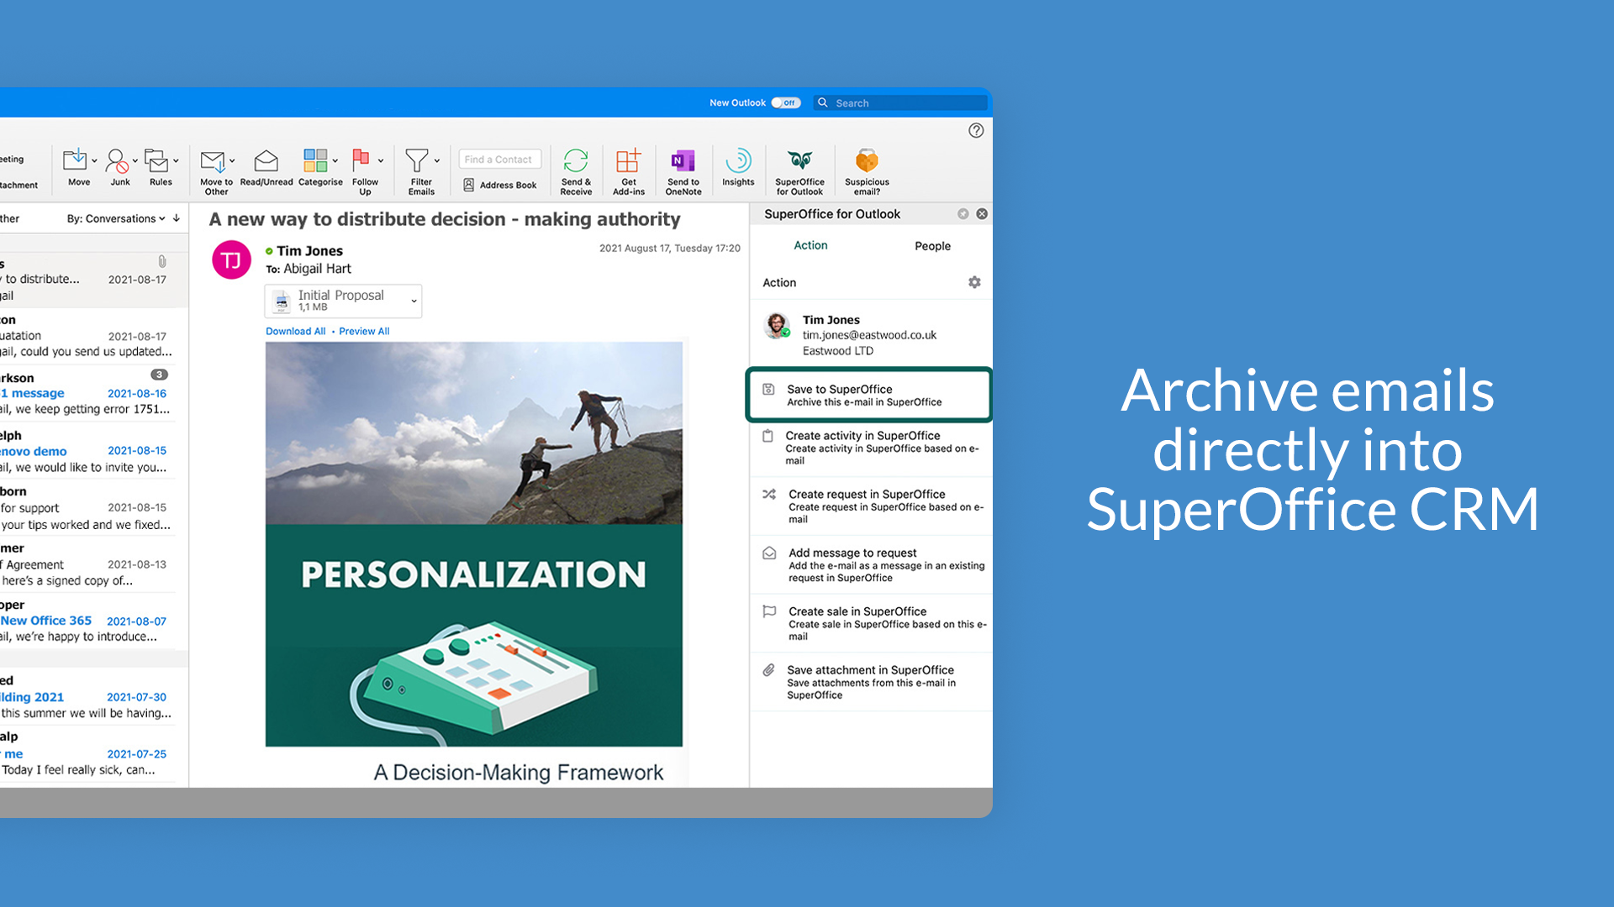Click the Suspicious email? icon
This screenshot has width=1614, height=907.
tap(867, 160)
